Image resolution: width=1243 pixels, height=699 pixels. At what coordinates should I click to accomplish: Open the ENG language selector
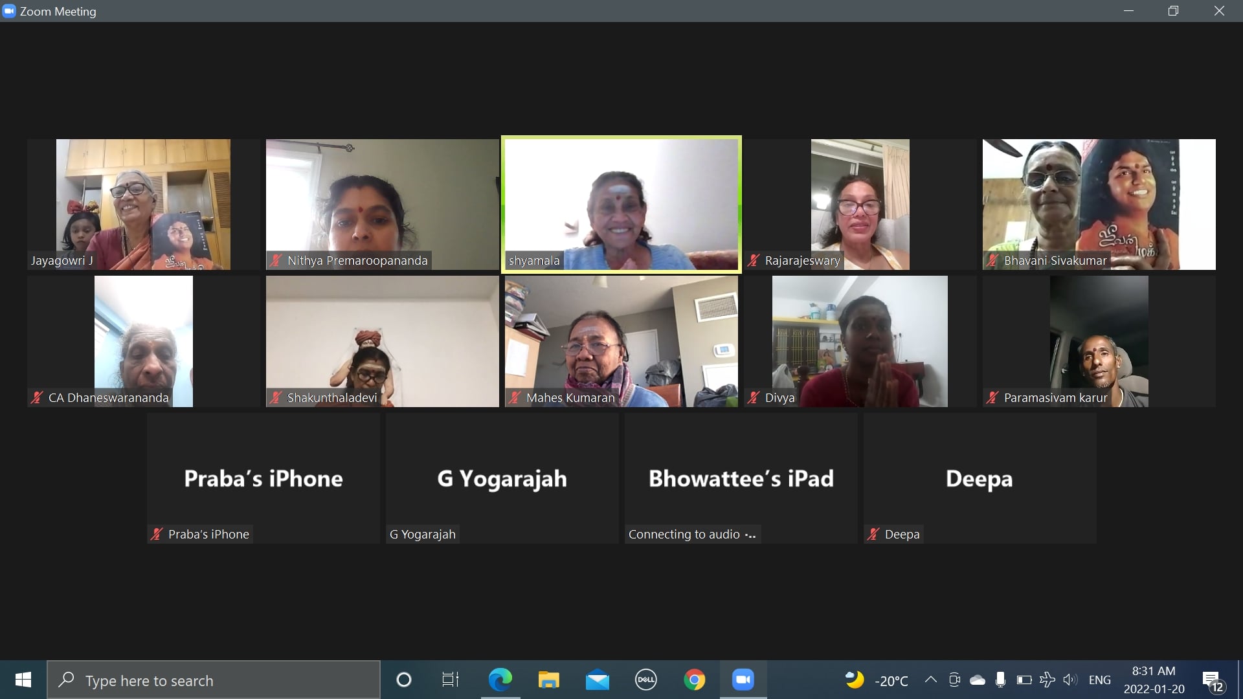pyautogui.click(x=1099, y=680)
